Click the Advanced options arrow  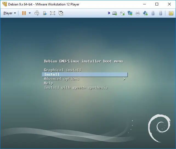tap(124, 79)
